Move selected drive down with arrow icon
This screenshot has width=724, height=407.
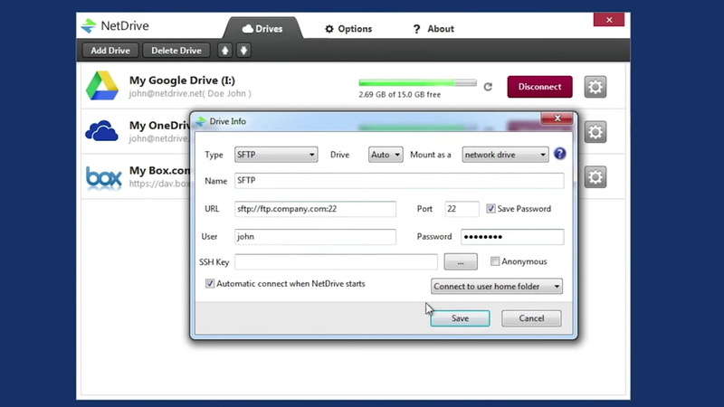pyautogui.click(x=243, y=51)
